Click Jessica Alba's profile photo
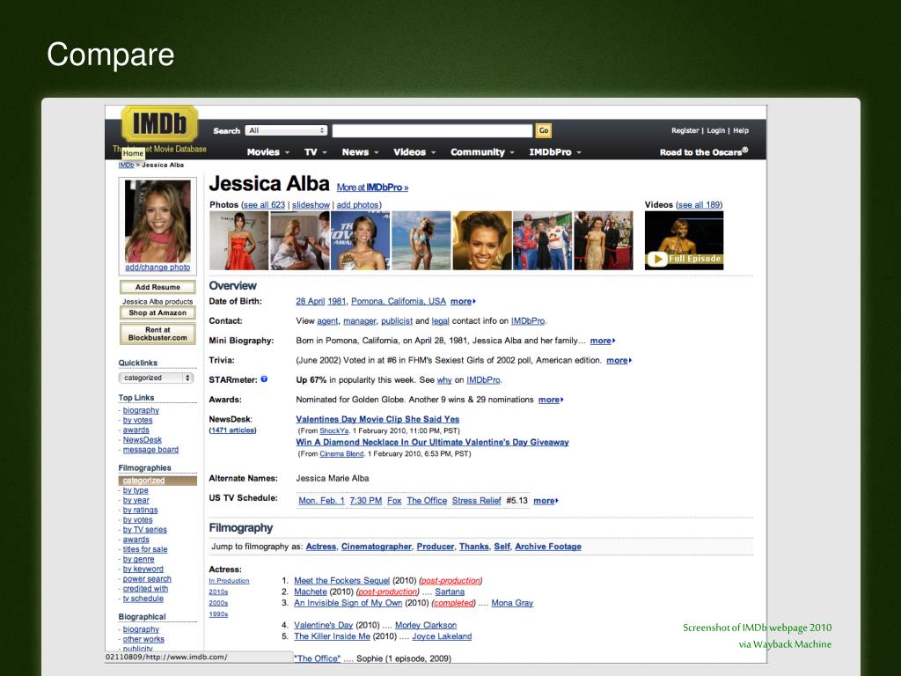Viewport: 901px width, 676px height. pos(157,221)
